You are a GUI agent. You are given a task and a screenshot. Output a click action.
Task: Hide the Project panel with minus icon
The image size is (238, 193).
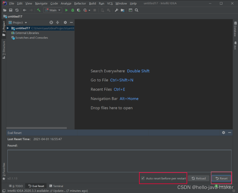pos(71,22)
